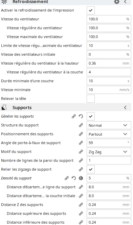Click link icon beside Motif du support
This screenshot has height=225, width=133.
[81, 152]
